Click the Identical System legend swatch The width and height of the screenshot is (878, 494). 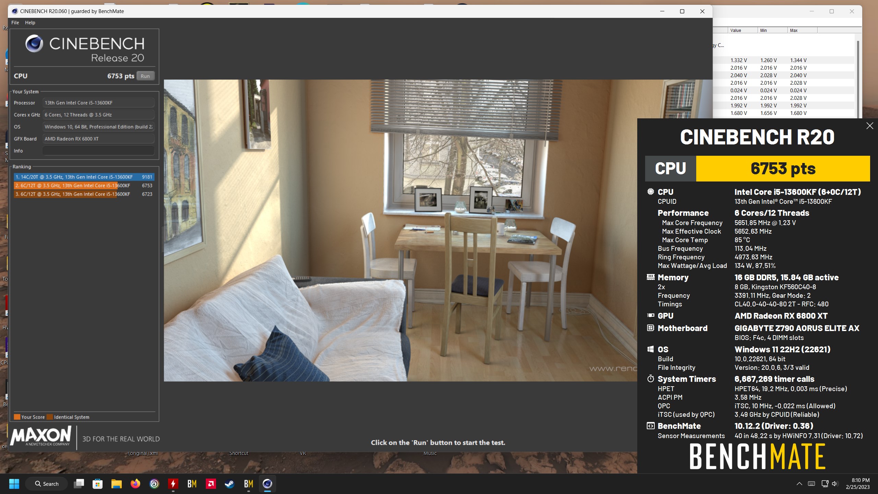click(x=50, y=417)
